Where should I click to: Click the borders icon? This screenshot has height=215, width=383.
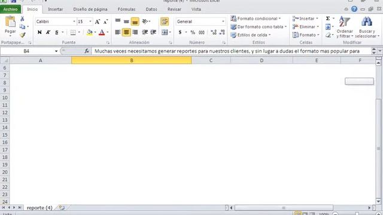(73, 32)
